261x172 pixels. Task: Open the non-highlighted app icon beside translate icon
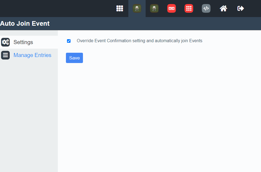154,8
